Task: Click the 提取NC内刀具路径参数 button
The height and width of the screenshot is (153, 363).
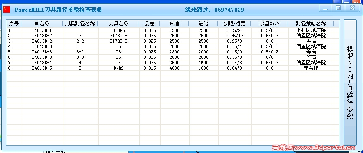Action: pos(350,83)
